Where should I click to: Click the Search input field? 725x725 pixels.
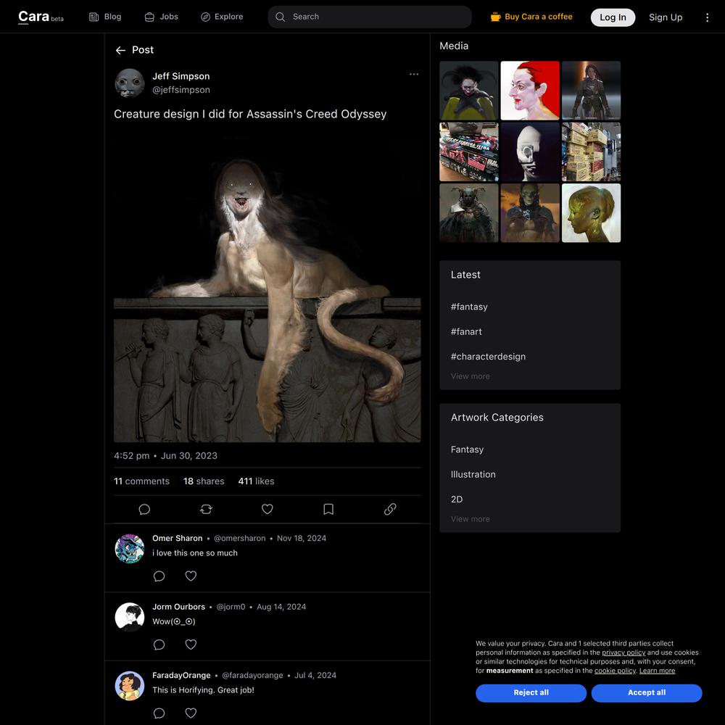(x=370, y=17)
